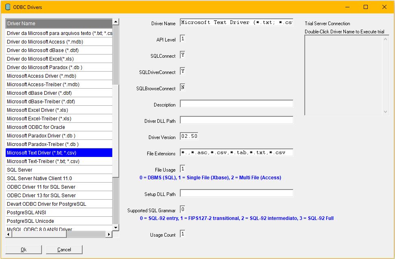Select 'Driver do Microsoft dBase (*.dbf)' row

(x=59, y=50)
